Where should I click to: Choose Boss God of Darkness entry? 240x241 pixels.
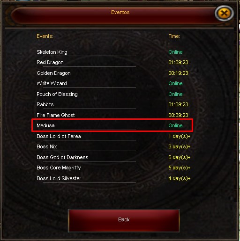coord(62,157)
